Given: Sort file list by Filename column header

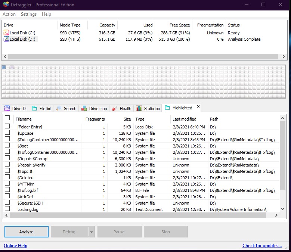Looking at the screenshot, I should [47, 119].
